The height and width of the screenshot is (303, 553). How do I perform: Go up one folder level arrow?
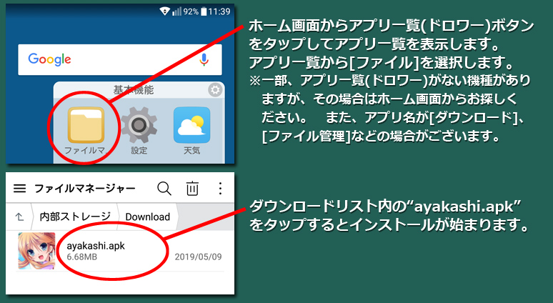click(20, 217)
